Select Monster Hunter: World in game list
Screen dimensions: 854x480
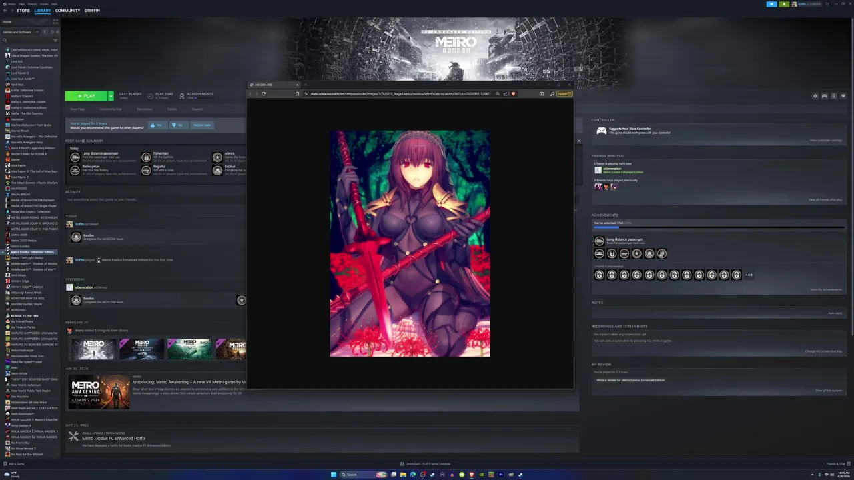(26, 304)
